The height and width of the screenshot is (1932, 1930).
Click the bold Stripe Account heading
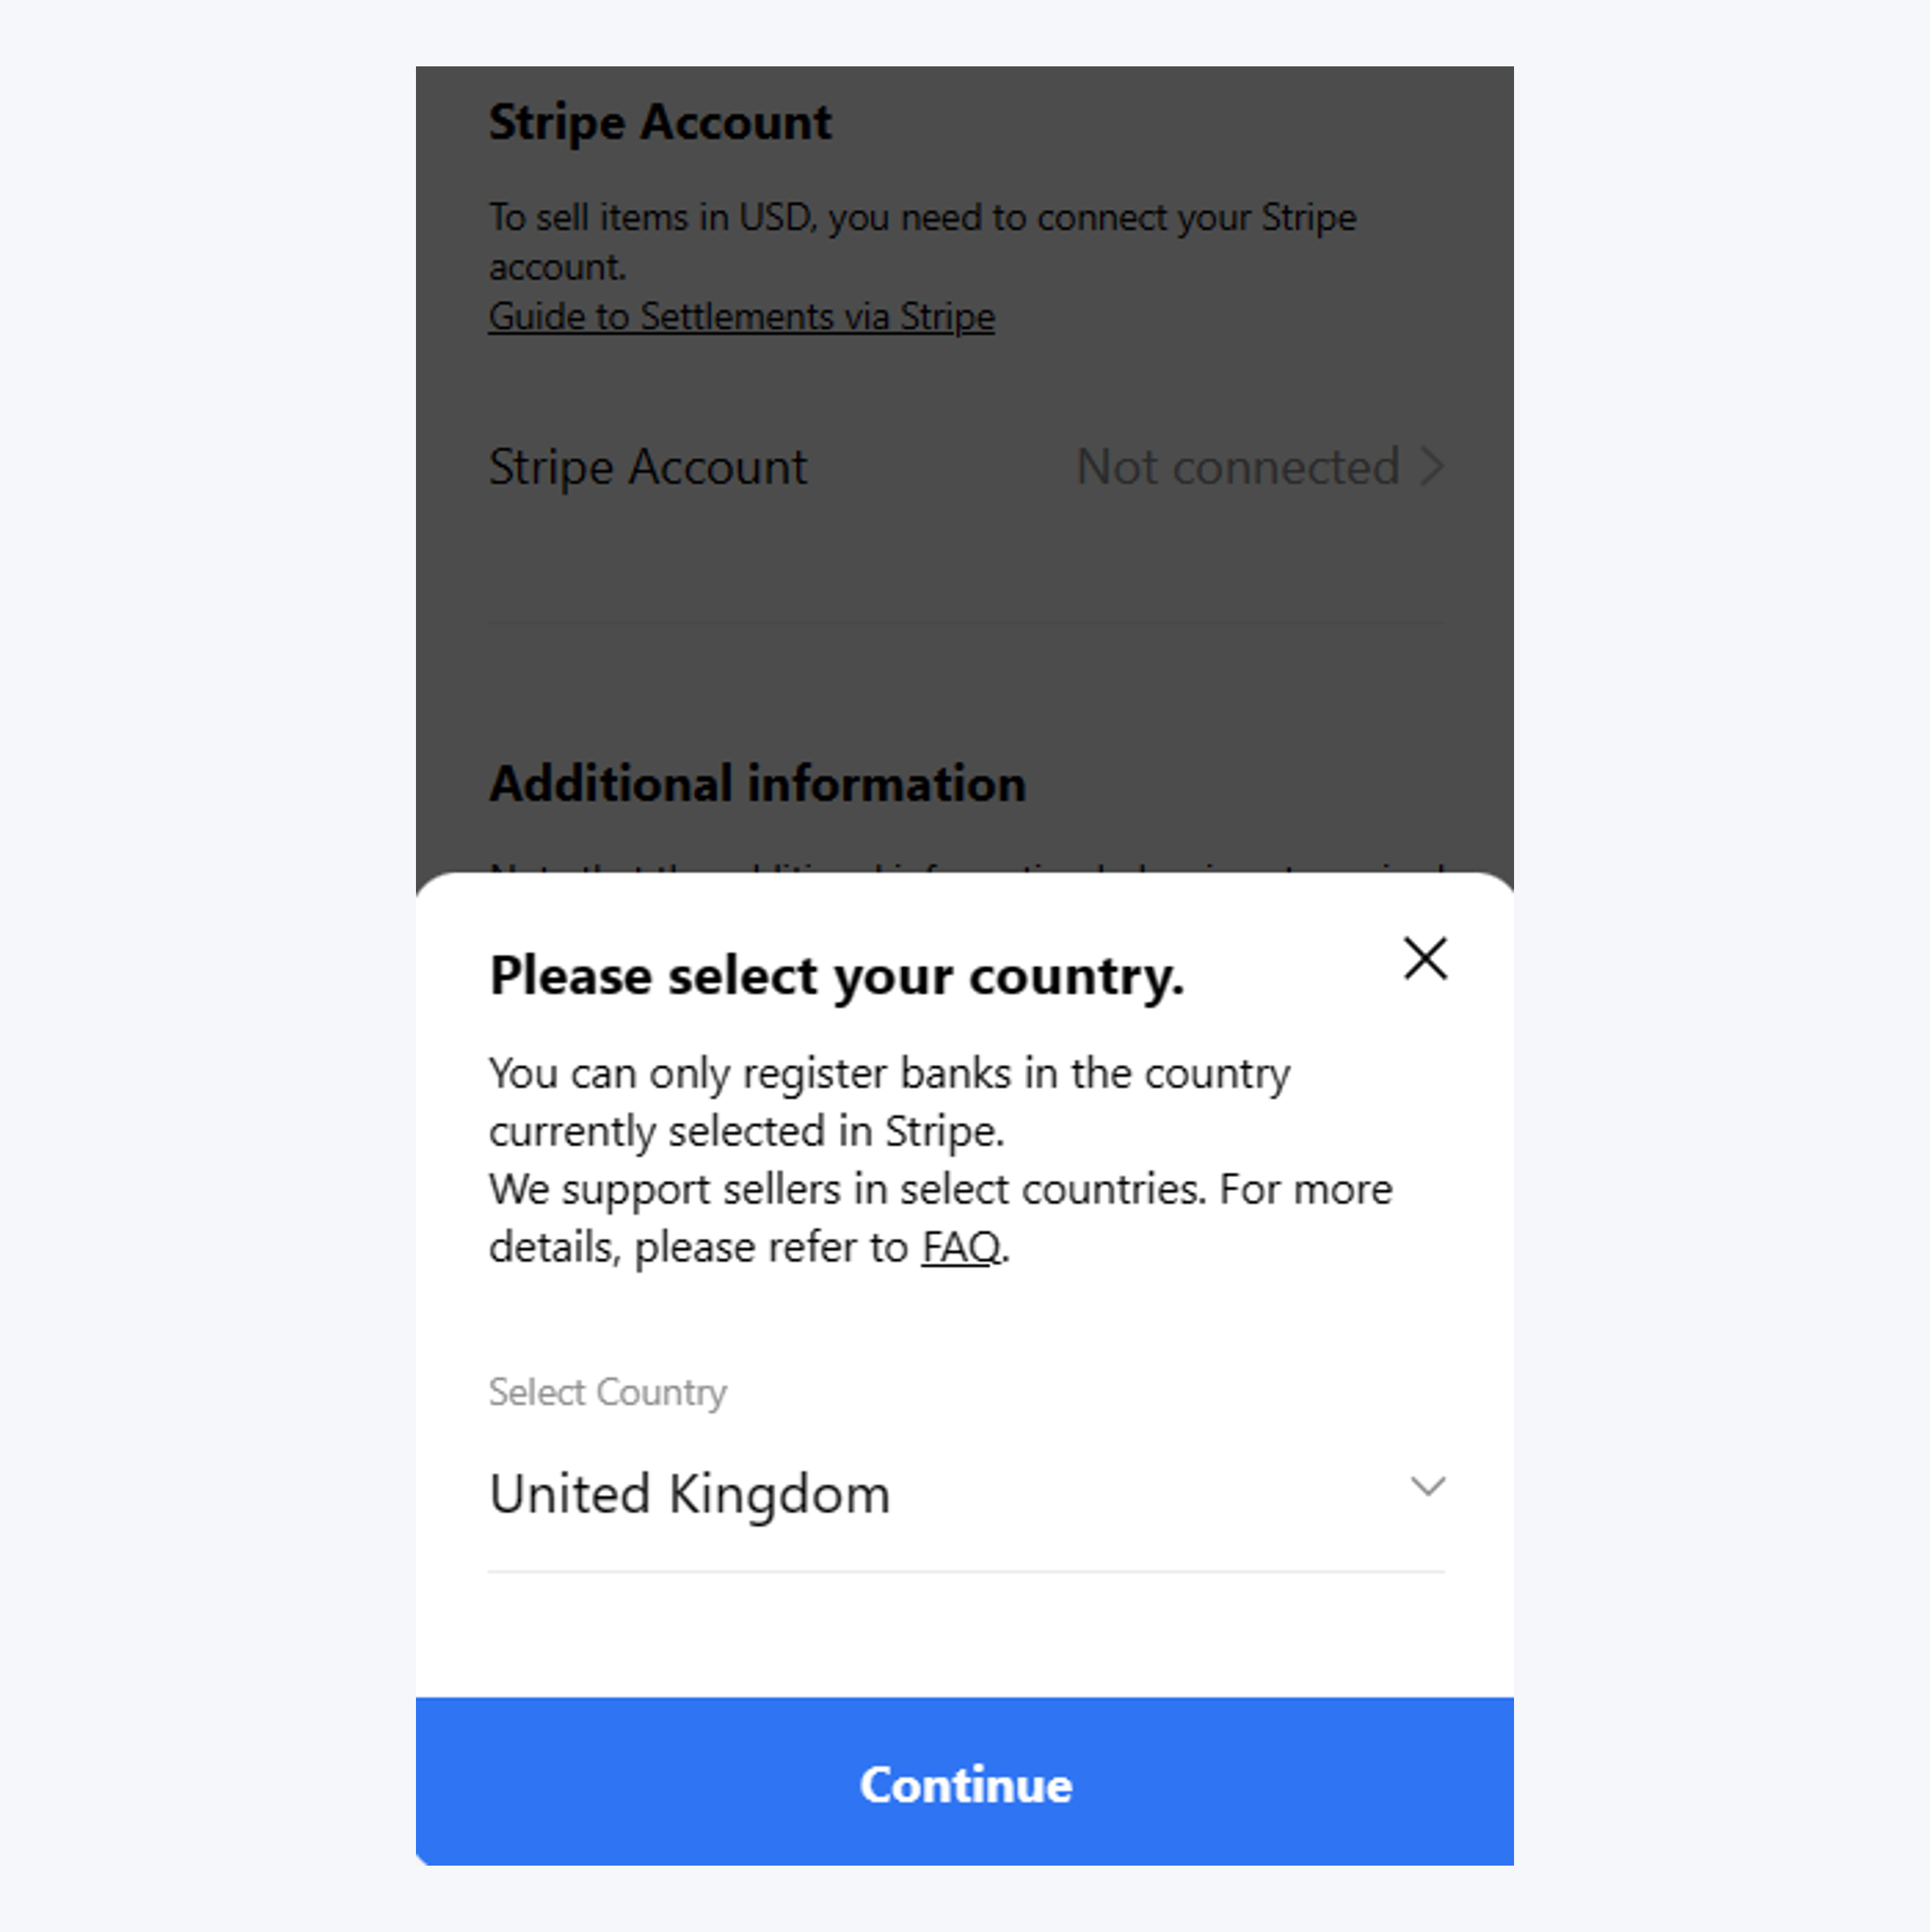(660, 122)
